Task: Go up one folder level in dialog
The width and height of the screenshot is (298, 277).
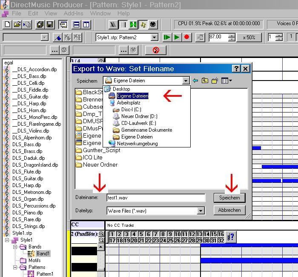Action: pos(205,81)
